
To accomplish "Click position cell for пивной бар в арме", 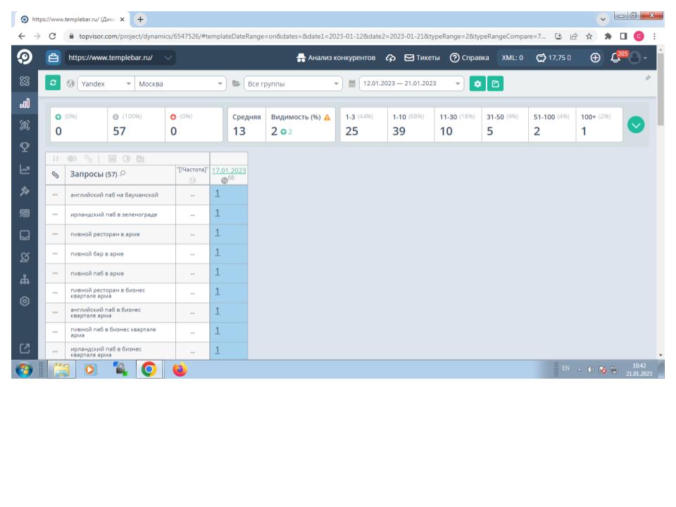I will (x=228, y=254).
